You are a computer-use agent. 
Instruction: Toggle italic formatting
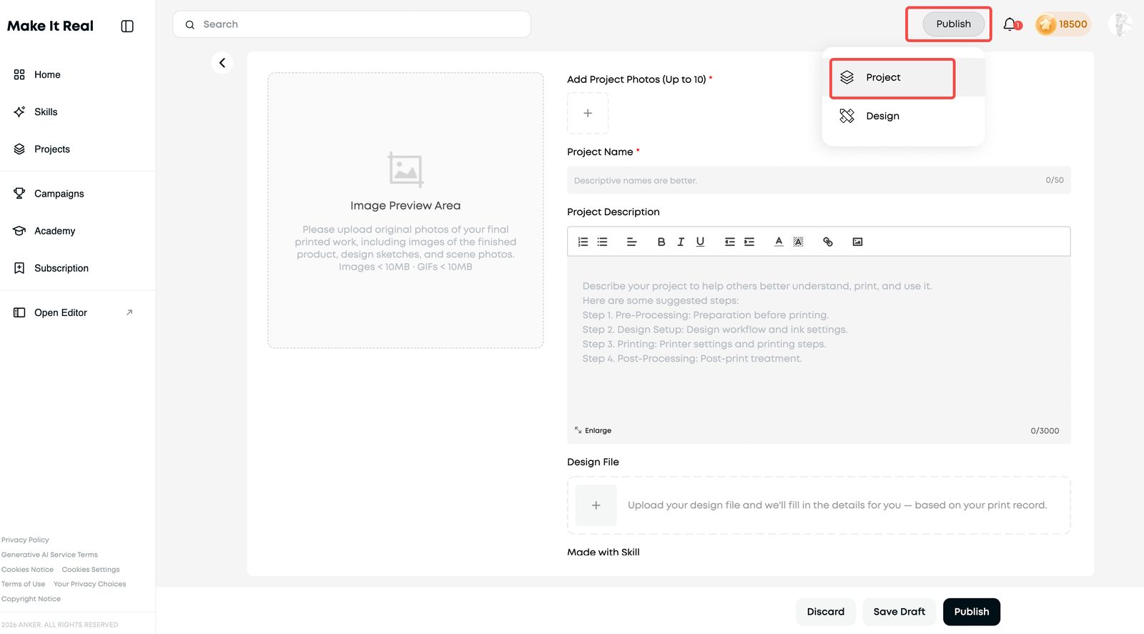(x=681, y=242)
